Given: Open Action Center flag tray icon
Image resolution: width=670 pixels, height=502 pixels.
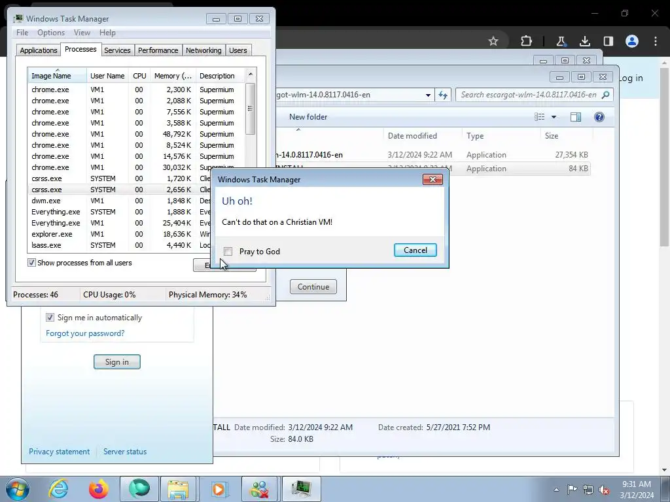Looking at the screenshot, I should 572,489.
